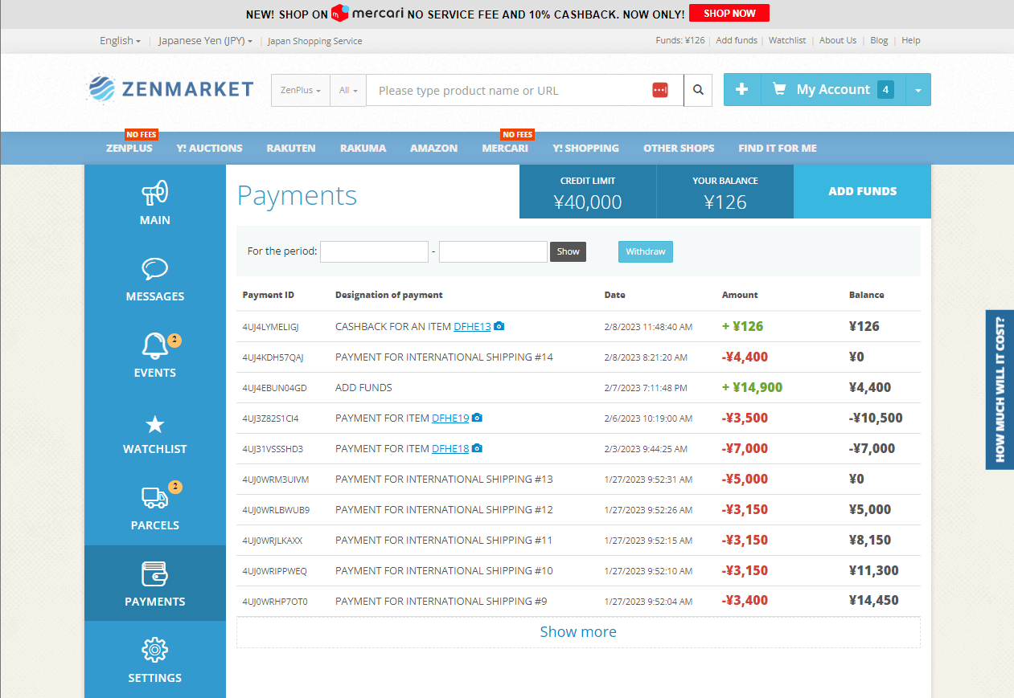Open the Mercari navigation tab
This screenshot has height=698, width=1014.
(x=505, y=148)
